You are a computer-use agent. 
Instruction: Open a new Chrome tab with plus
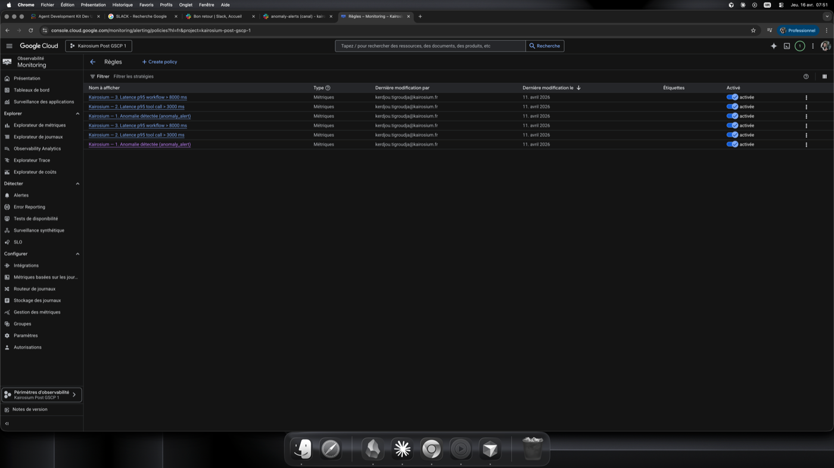pos(420,17)
